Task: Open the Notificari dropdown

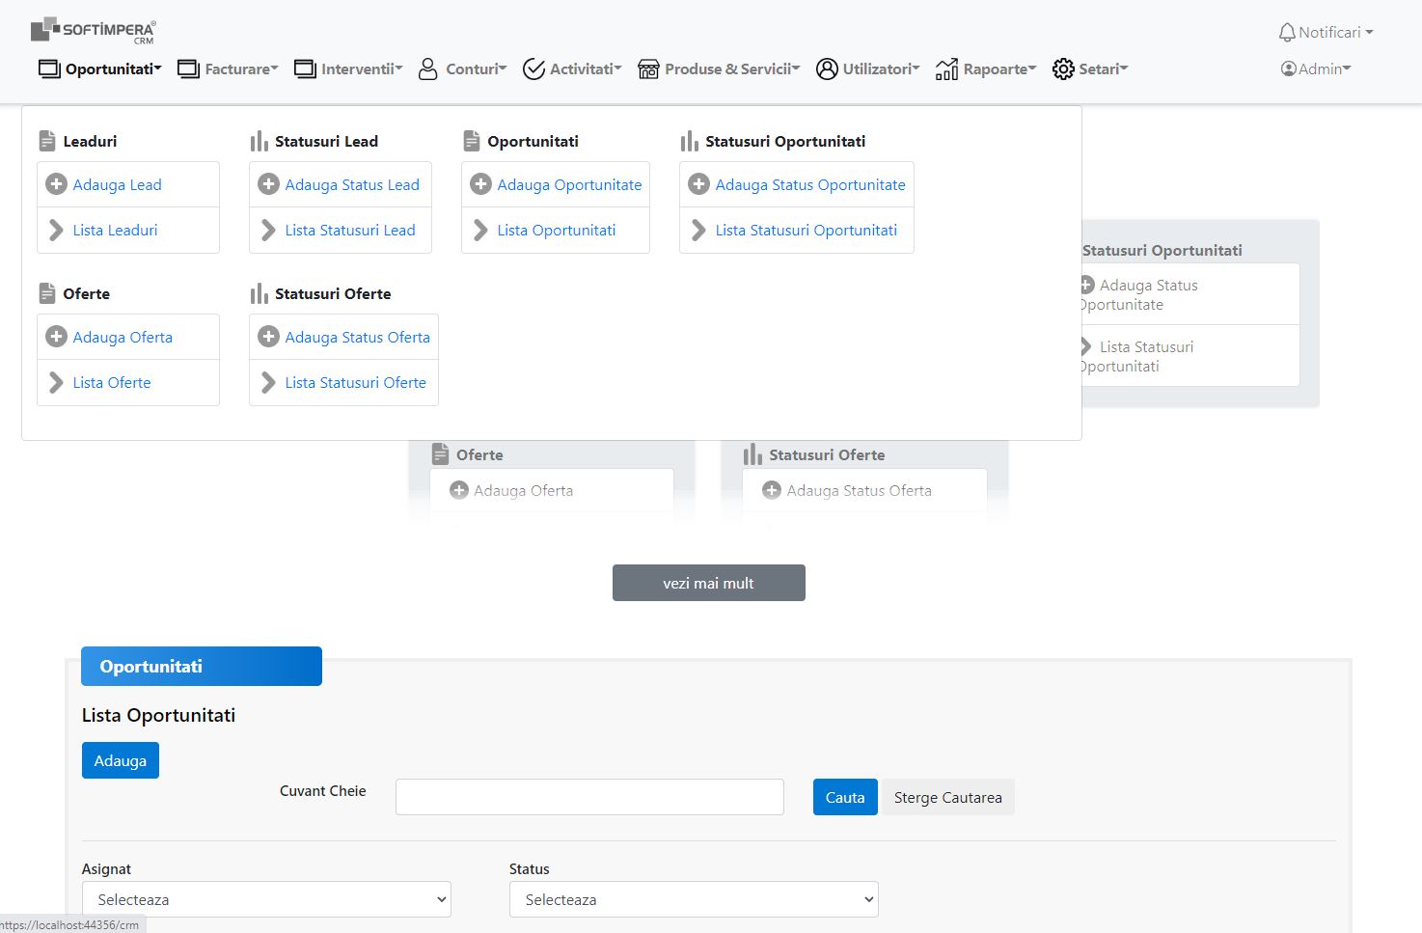Action: [x=1326, y=32]
